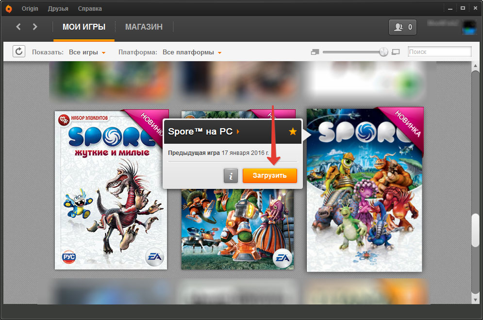Go forward with the right arrow
Viewport: 483px width, 320px height.
[35, 27]
